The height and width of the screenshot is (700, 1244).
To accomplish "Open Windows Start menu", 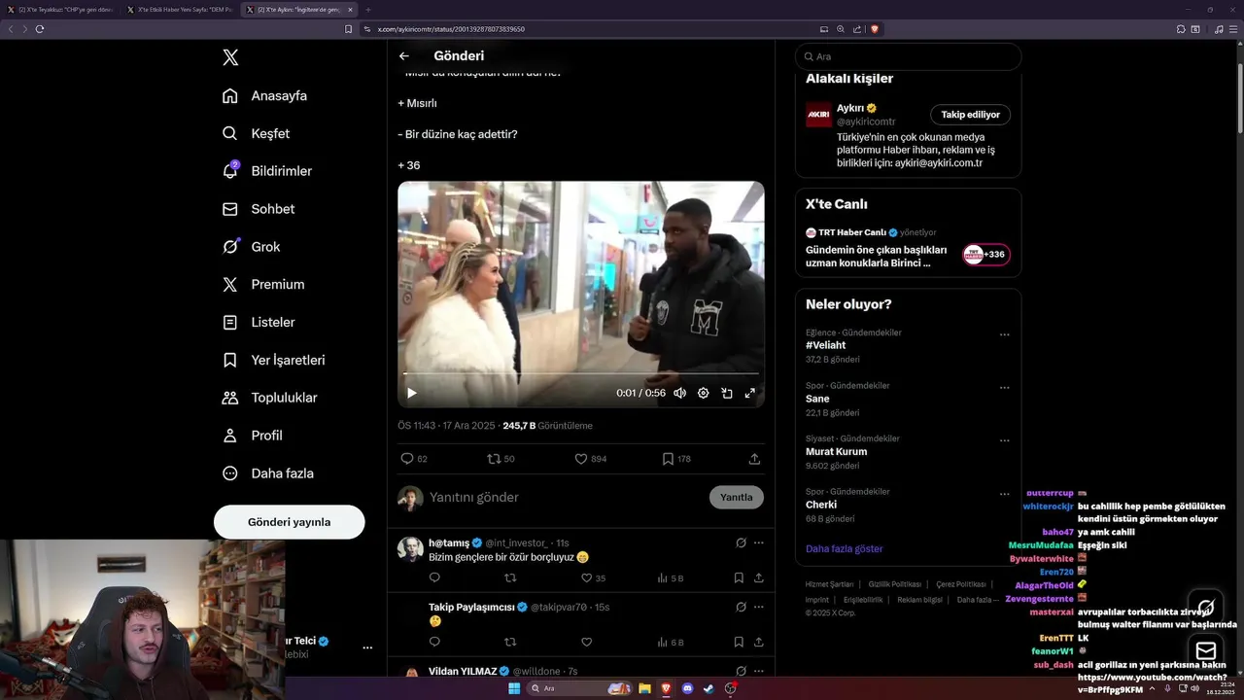I will tap(514, 688).
